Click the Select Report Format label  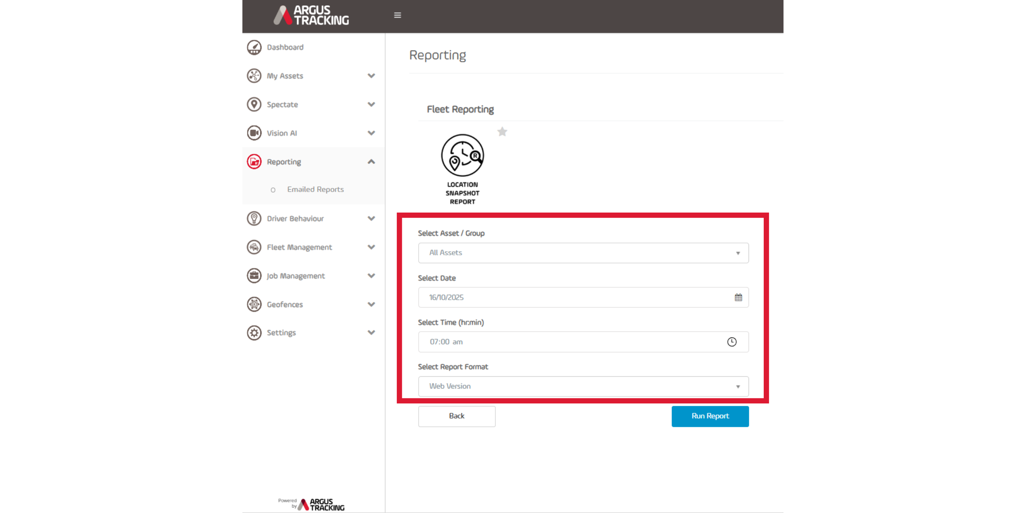point(453,366)
